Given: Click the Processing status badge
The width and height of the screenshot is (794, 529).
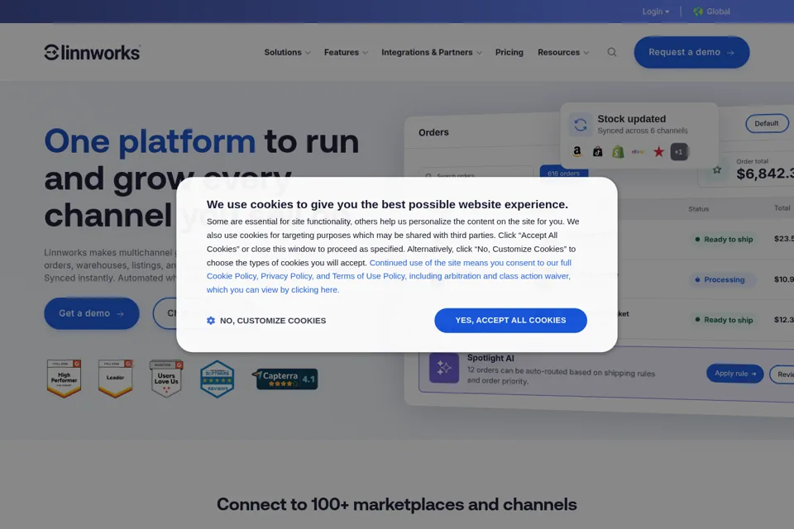Looking at the screenshot, I should (722, 279).
